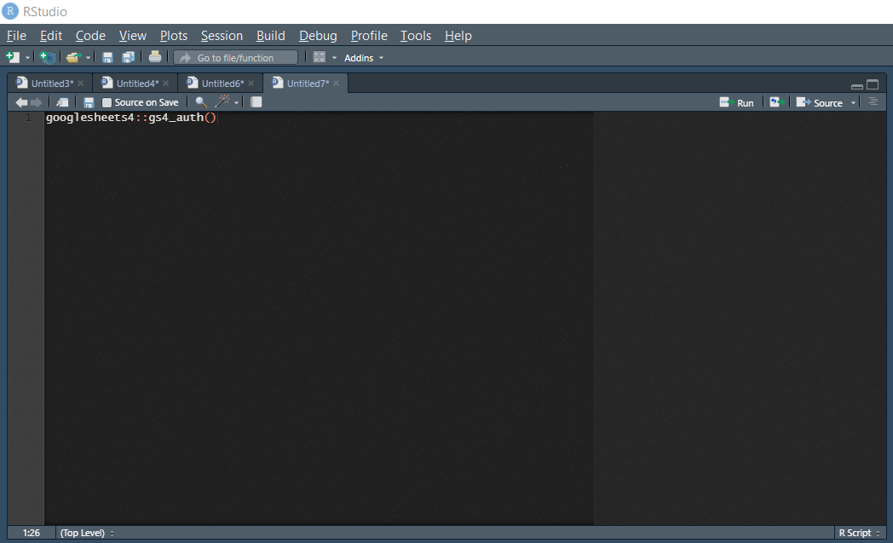Expand the recent files dropdown arrow
Screen dimensions: 893x543
[x=88, y=58]
